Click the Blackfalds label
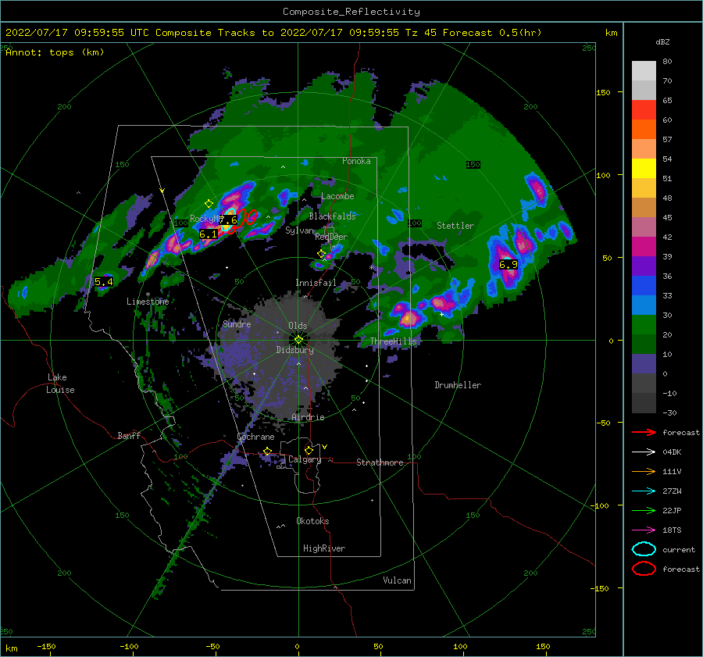 coord(332,216)
